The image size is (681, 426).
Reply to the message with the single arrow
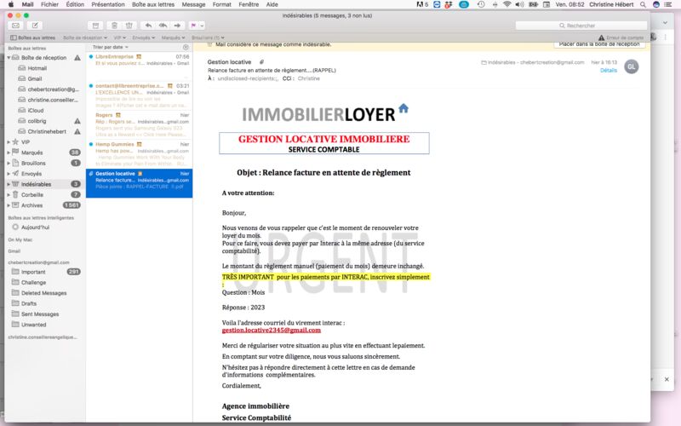148,26
